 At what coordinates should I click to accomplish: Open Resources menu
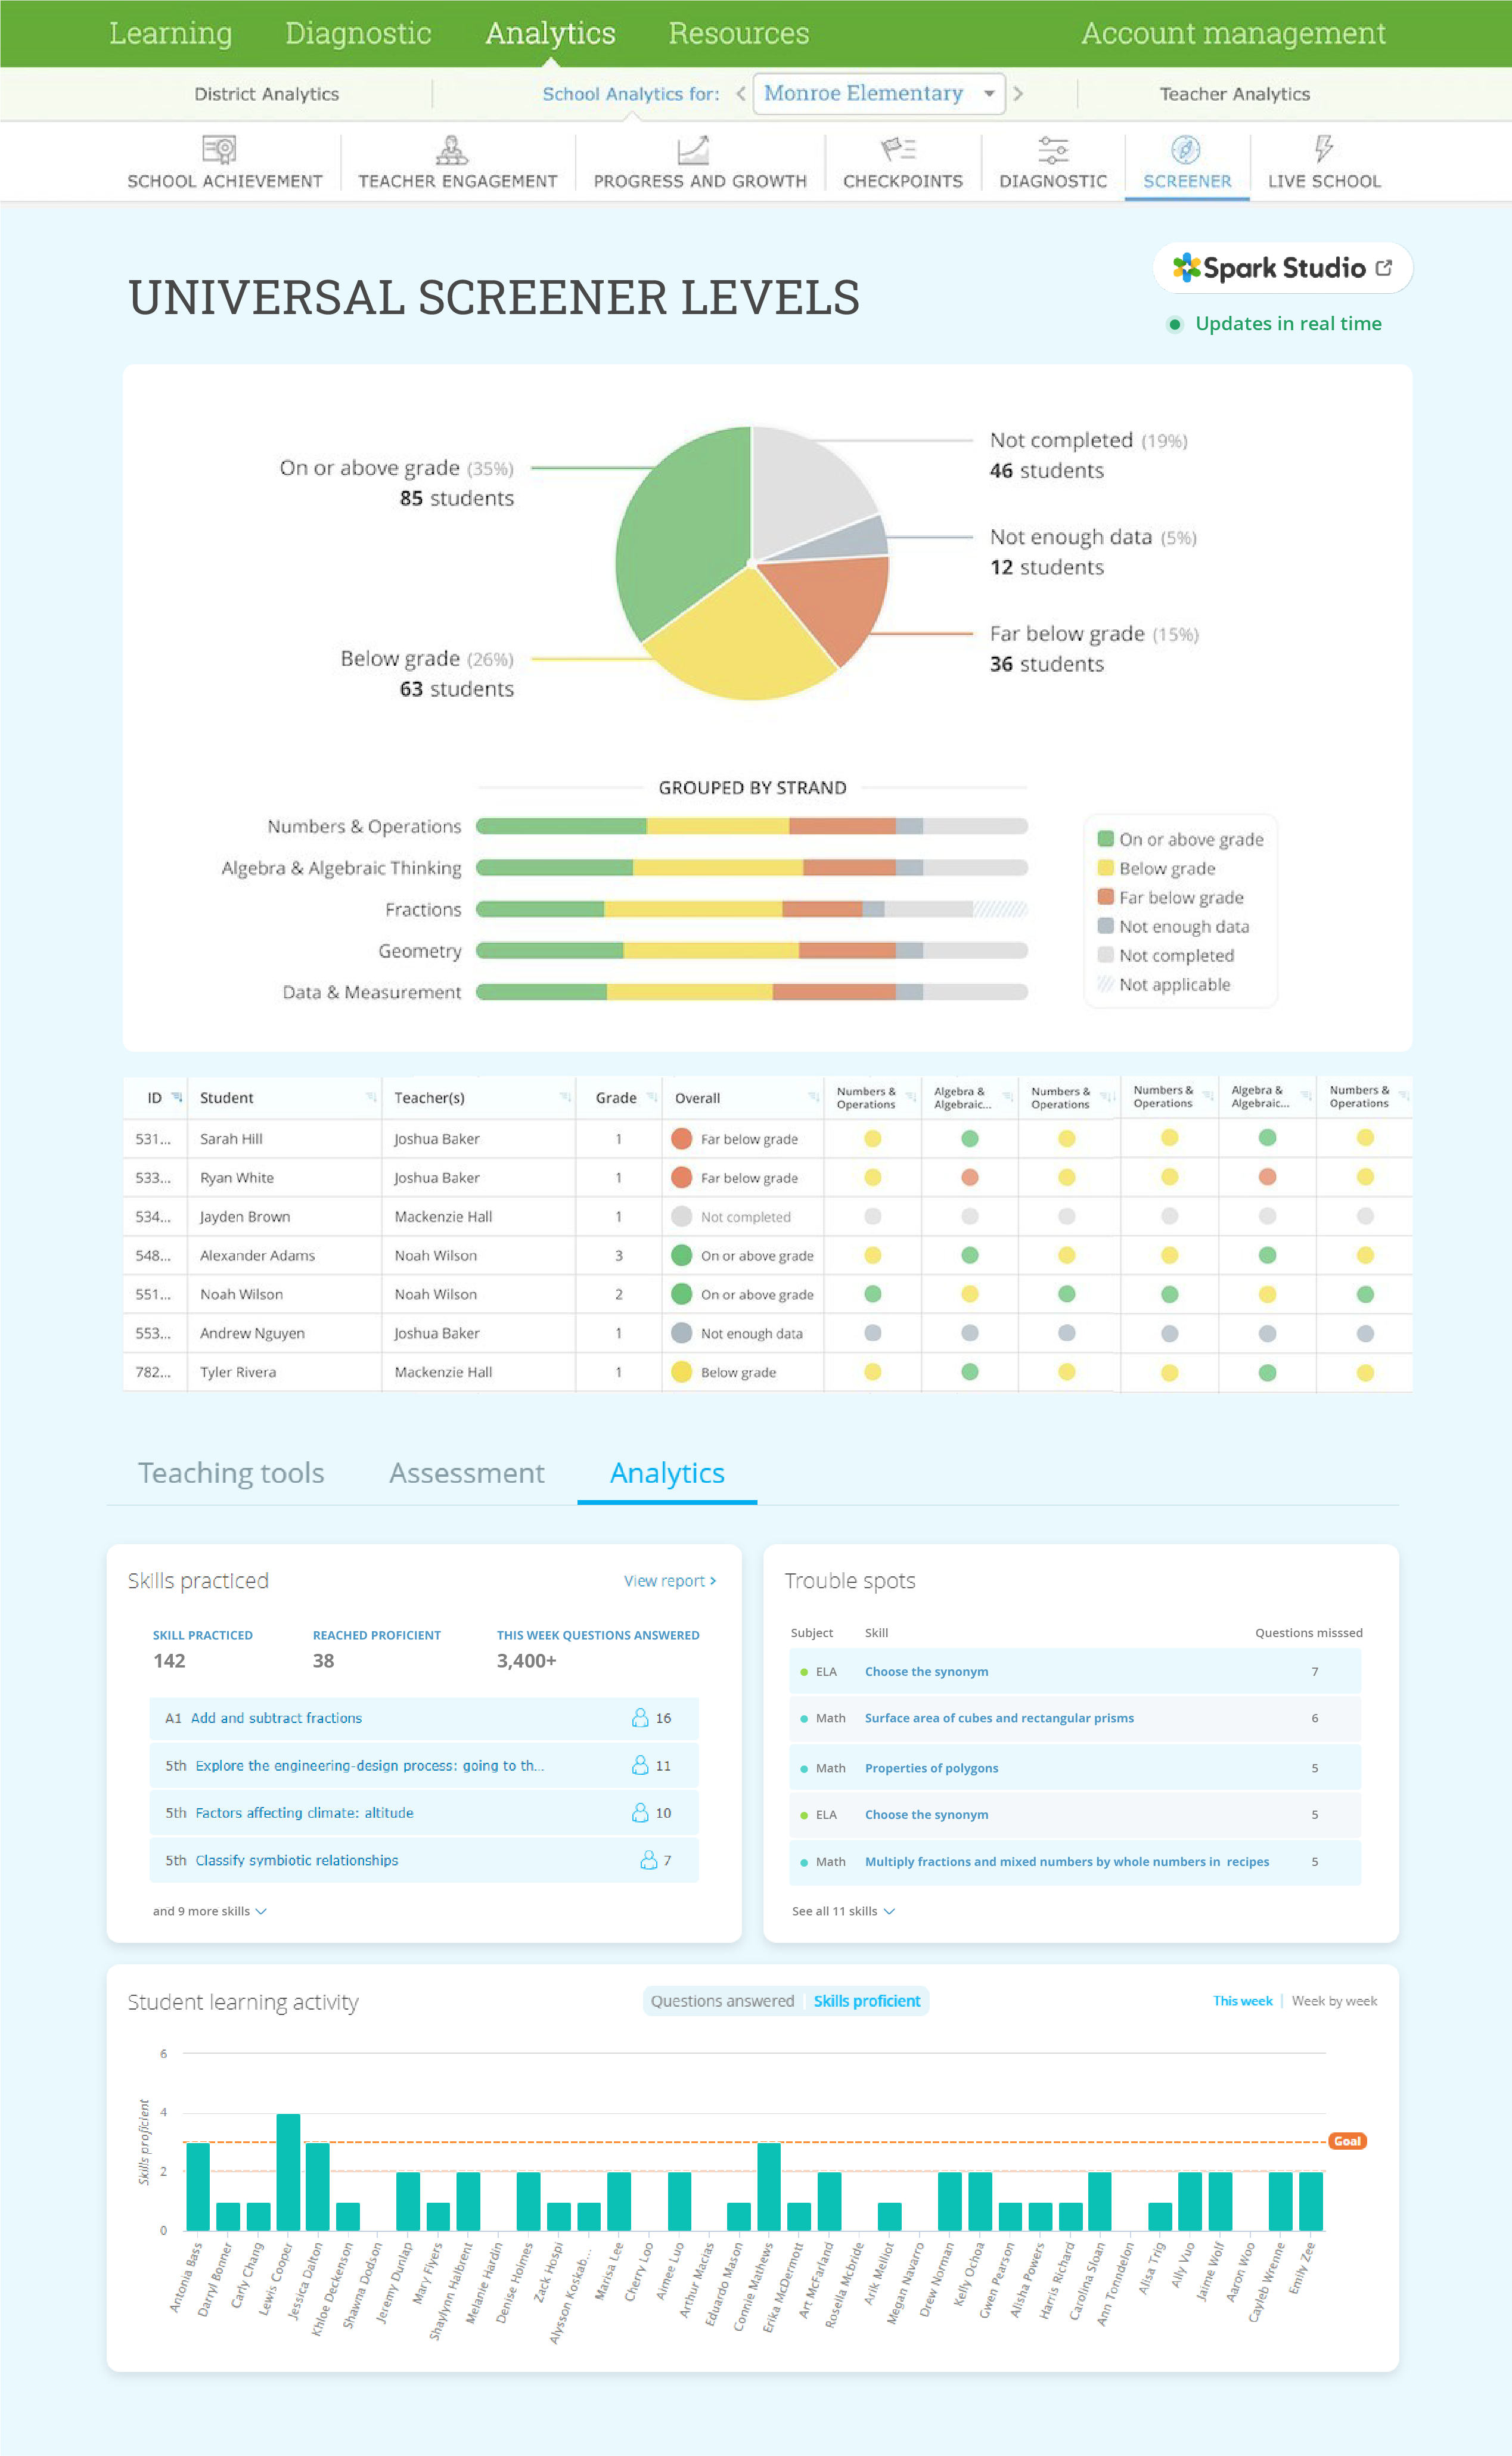(738, 33)
